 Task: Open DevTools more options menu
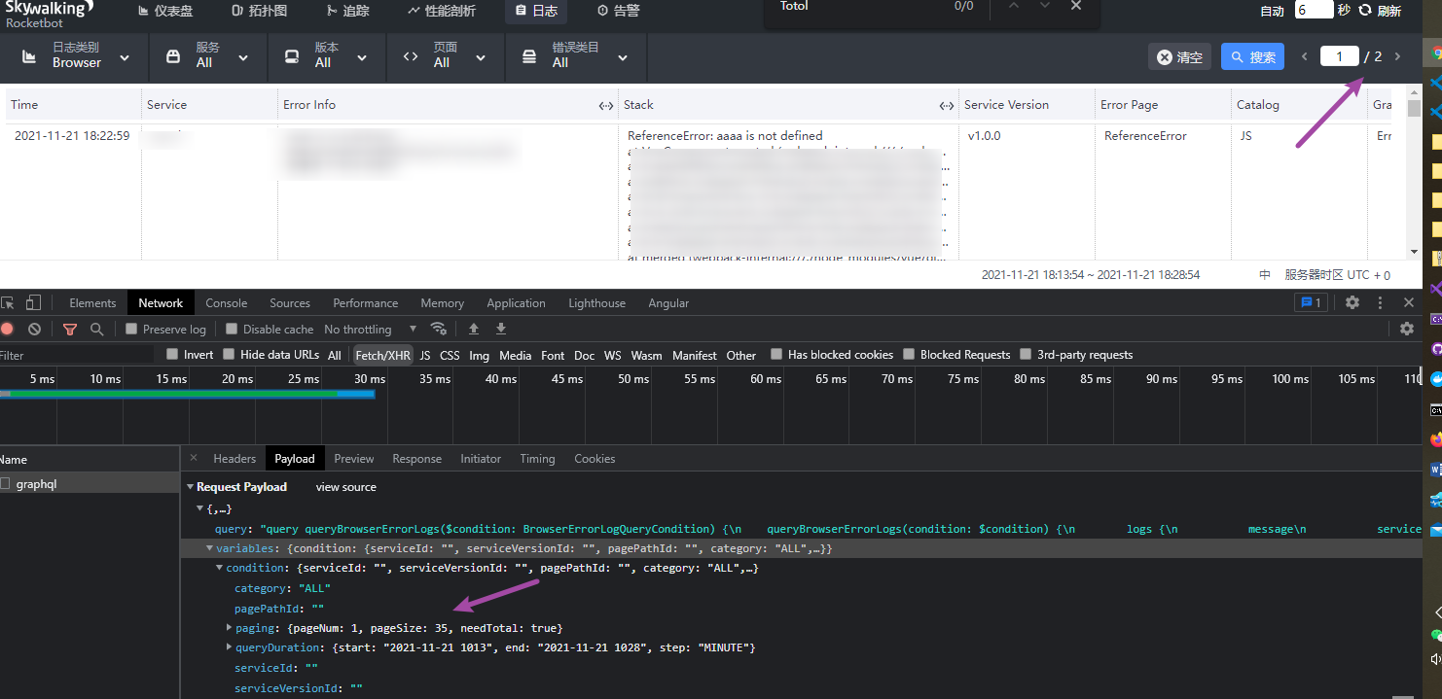tap(1380, 302)
